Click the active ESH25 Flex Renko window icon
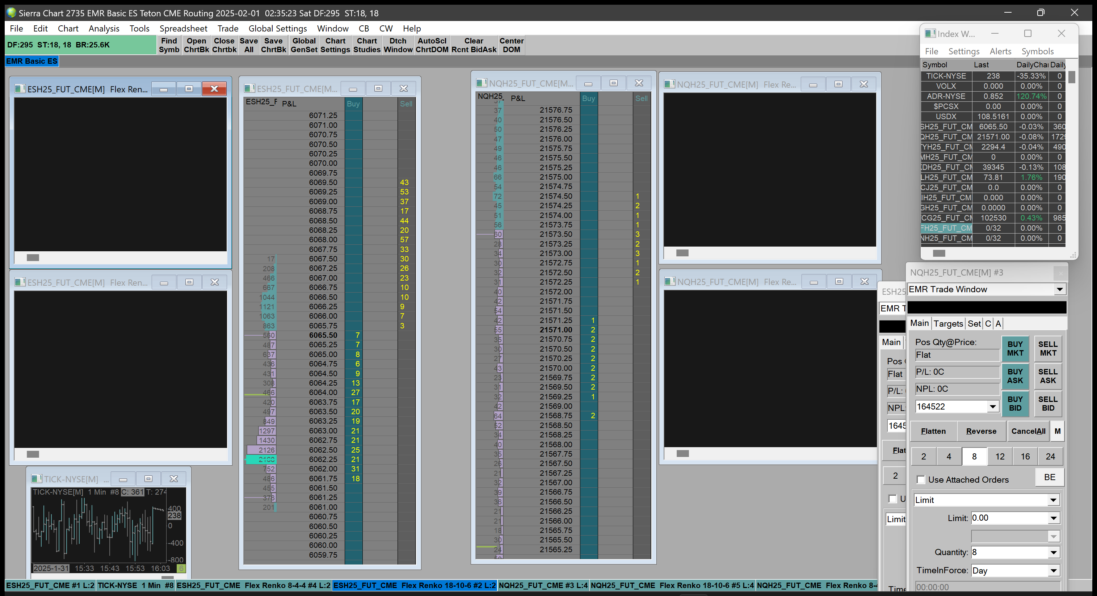The height and width of the screenshot is (596, 1097). [x=20, y=89]
